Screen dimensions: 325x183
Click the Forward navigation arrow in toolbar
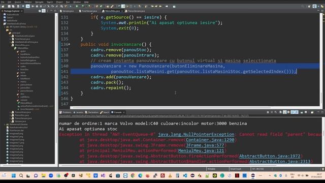pos(167,7)
